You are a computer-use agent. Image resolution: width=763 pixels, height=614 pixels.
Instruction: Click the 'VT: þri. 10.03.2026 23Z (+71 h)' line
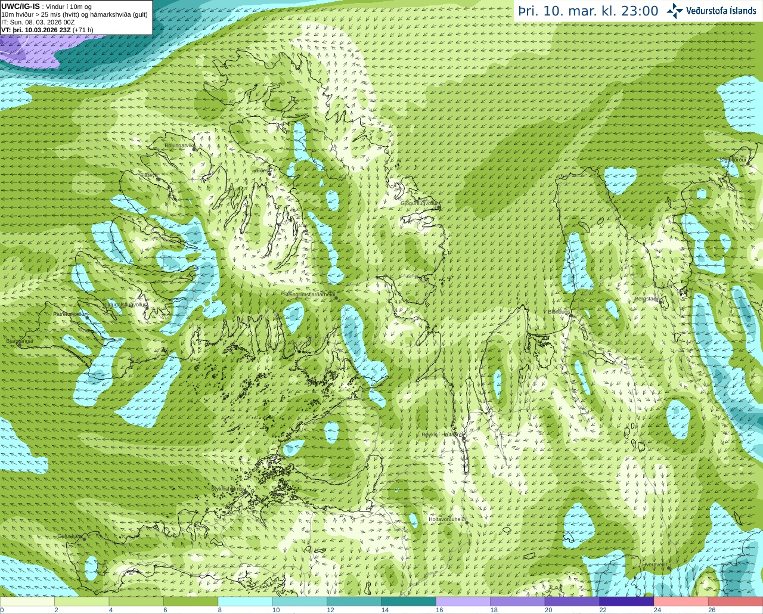click(x=47, y=30)
